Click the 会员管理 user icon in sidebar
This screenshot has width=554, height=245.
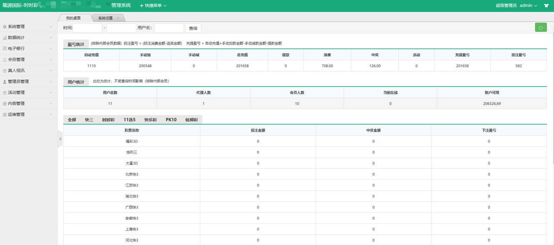5,60
